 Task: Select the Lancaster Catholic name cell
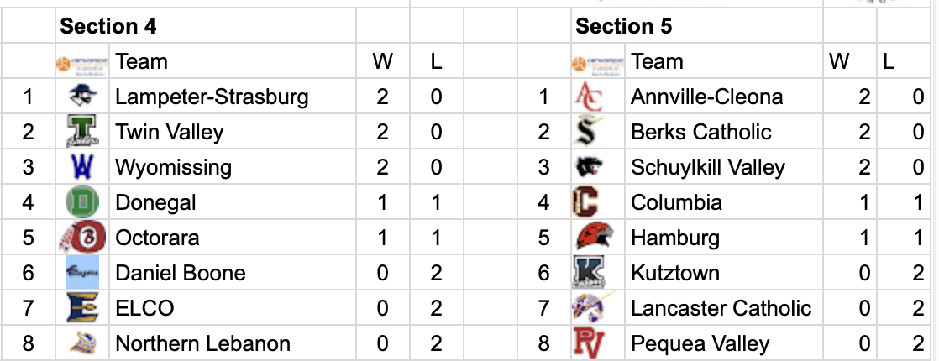pyautogui.click(x=721, y=308)
